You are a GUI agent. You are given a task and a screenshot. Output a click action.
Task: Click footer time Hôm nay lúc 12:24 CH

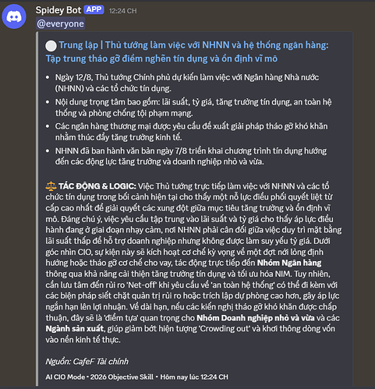click(x=194, y=377)
